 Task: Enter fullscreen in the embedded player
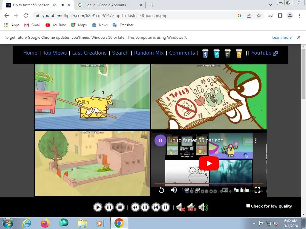coord(257,190)
